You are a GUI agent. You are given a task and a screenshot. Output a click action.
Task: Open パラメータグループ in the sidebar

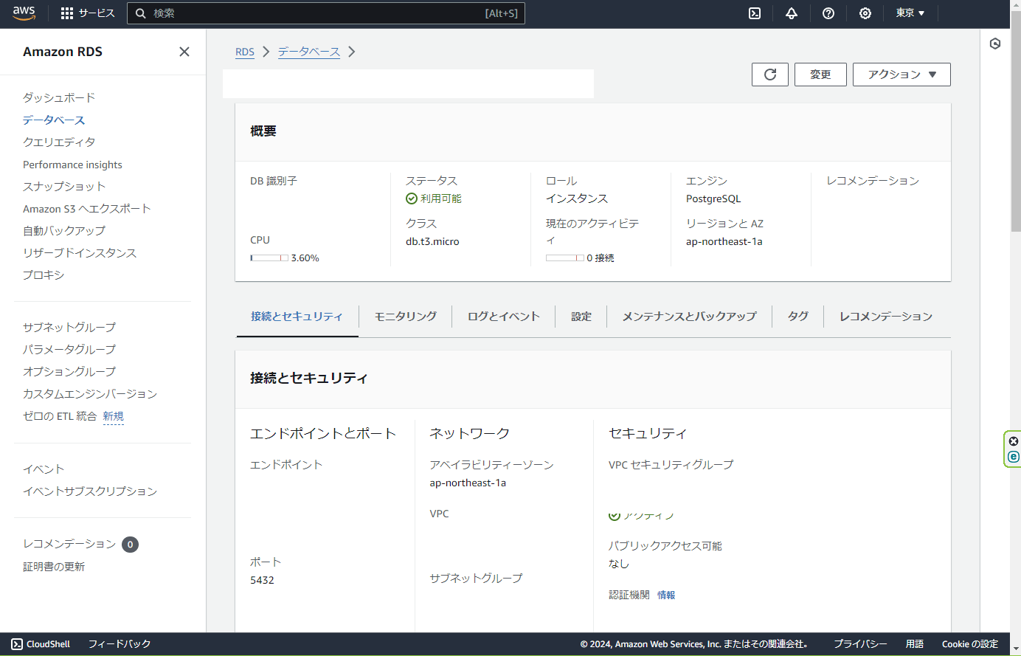click(69, 349)
